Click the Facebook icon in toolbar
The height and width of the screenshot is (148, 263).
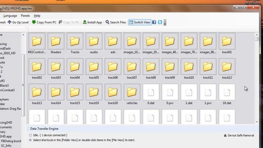(154, 22)
